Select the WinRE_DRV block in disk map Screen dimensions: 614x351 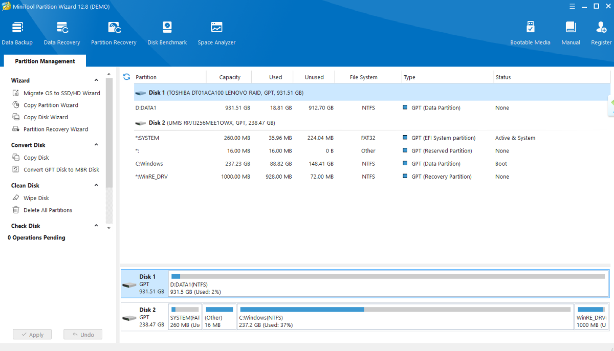pyautogui.click(x=591, y=317)
